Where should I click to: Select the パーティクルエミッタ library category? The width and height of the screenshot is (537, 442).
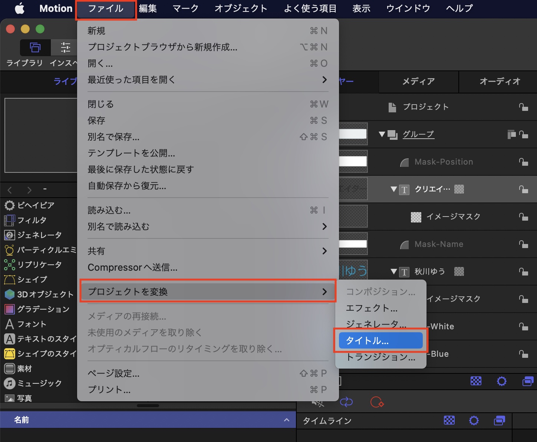tap(39, 250)
